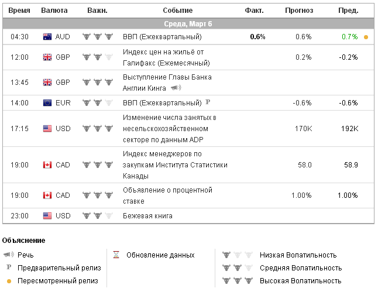Open the ВВП (Ежеквартальный) AUD event
Image resolution: width=378 pixels, height=295 pixels.
[162, 36]
